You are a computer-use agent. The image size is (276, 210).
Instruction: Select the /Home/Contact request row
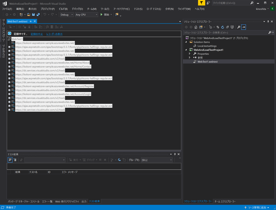click(x=53, y=67)
